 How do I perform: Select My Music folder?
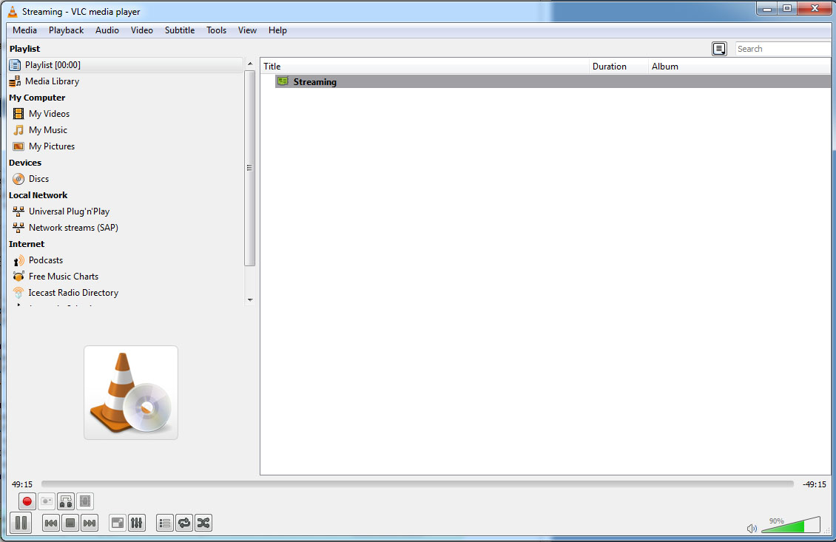tap(48, 130)
